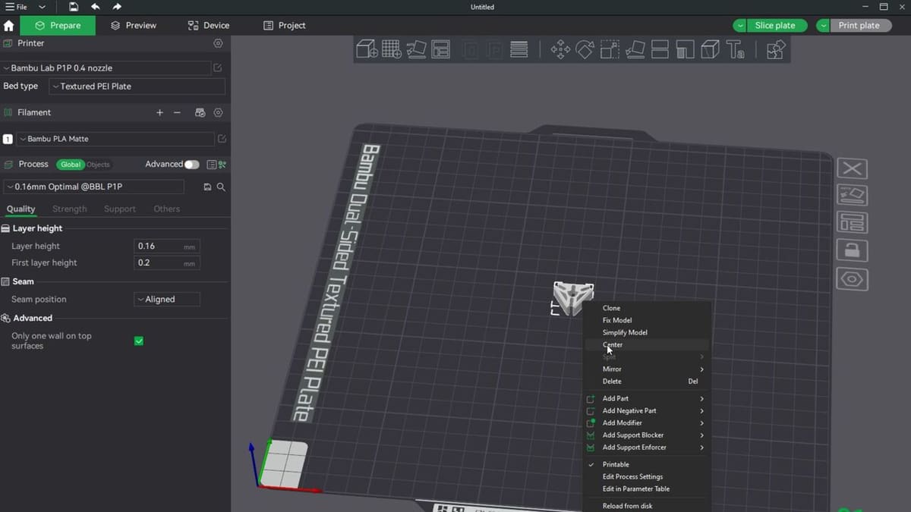
Task: Remove a filament with the minus icon
Action: click(178, 112)
